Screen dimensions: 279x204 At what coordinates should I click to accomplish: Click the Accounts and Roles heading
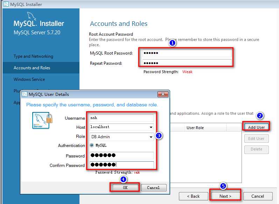coord(119,24)
